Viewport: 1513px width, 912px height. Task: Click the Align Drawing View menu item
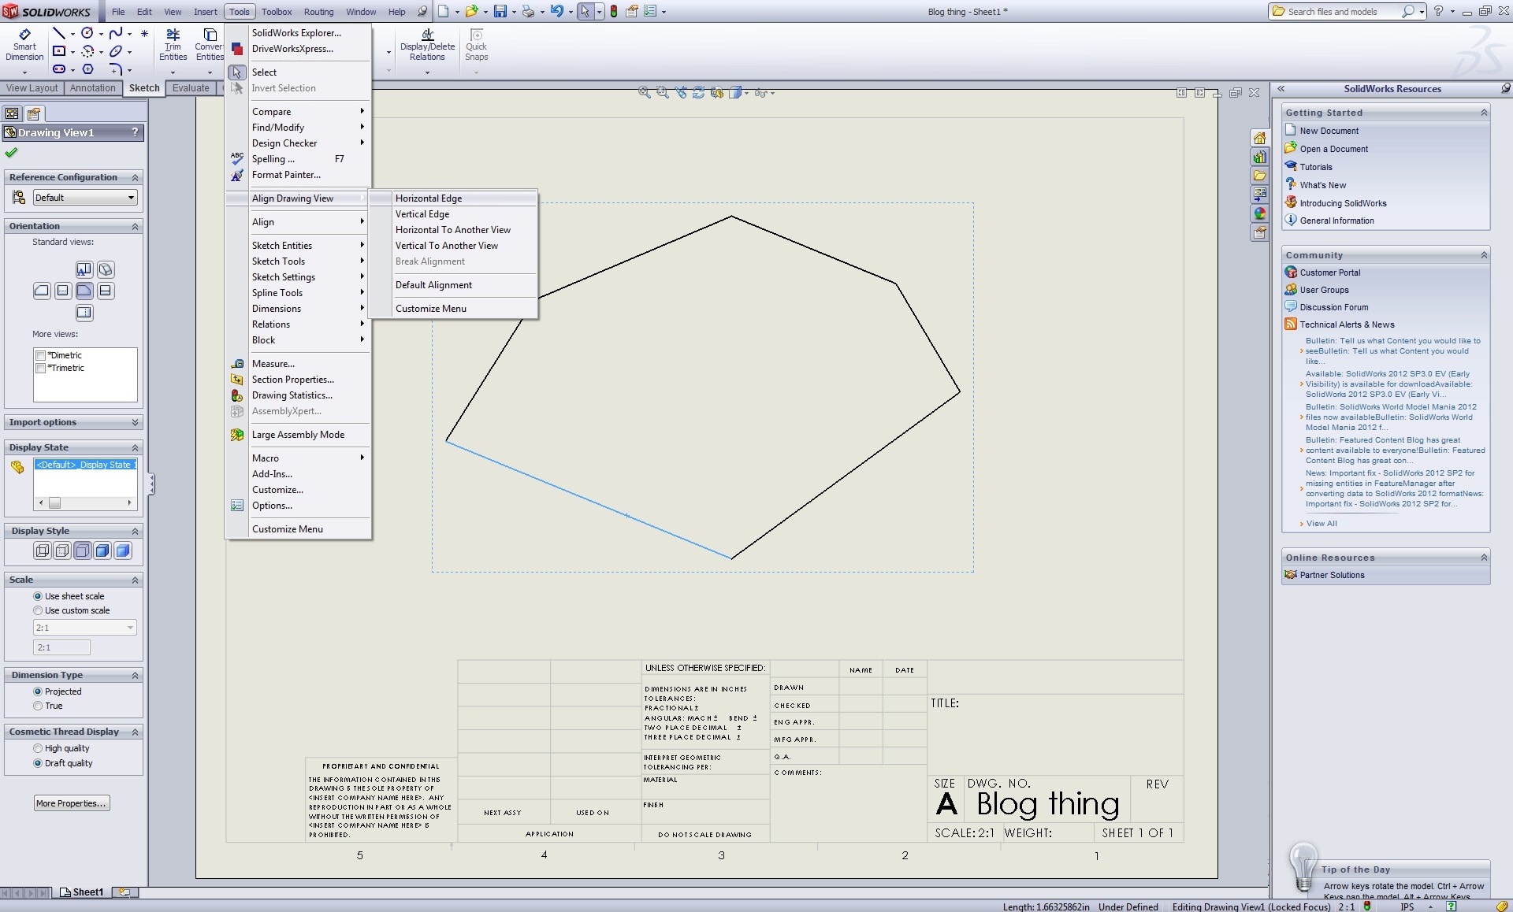(x=292, y=198)
